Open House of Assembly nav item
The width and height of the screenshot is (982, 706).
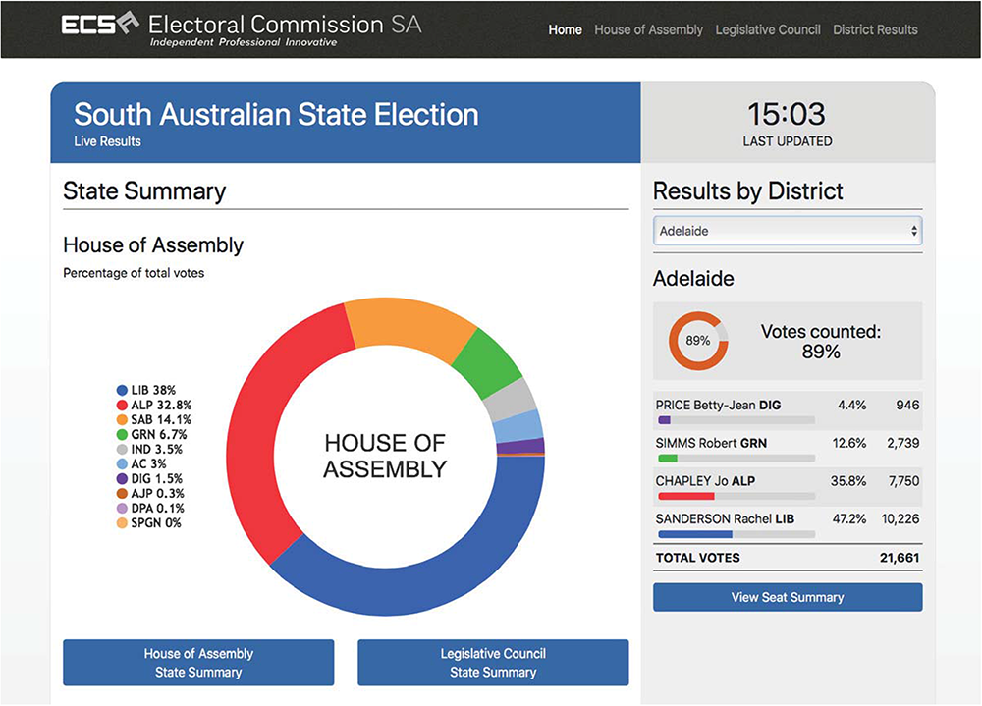tap(648, 29)
